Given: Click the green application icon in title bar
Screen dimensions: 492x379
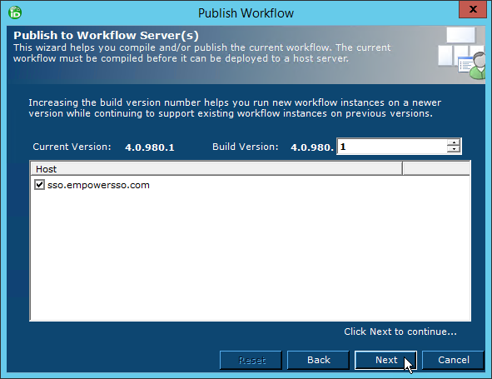Looking at the screenshot, I should (x=15, y=12).
